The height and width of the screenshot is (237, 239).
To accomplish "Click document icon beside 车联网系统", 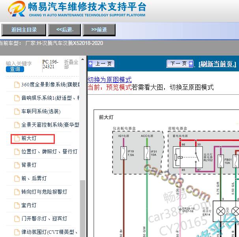I will [x=17, y=112].
